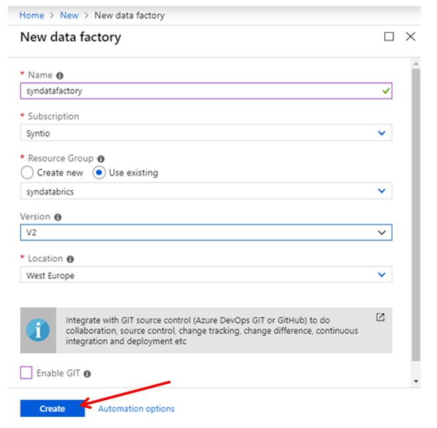Go to Home in the breadcrumb

[32, 15]
